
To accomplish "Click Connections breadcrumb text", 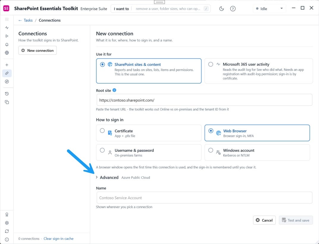I will [x=50, y=20].
